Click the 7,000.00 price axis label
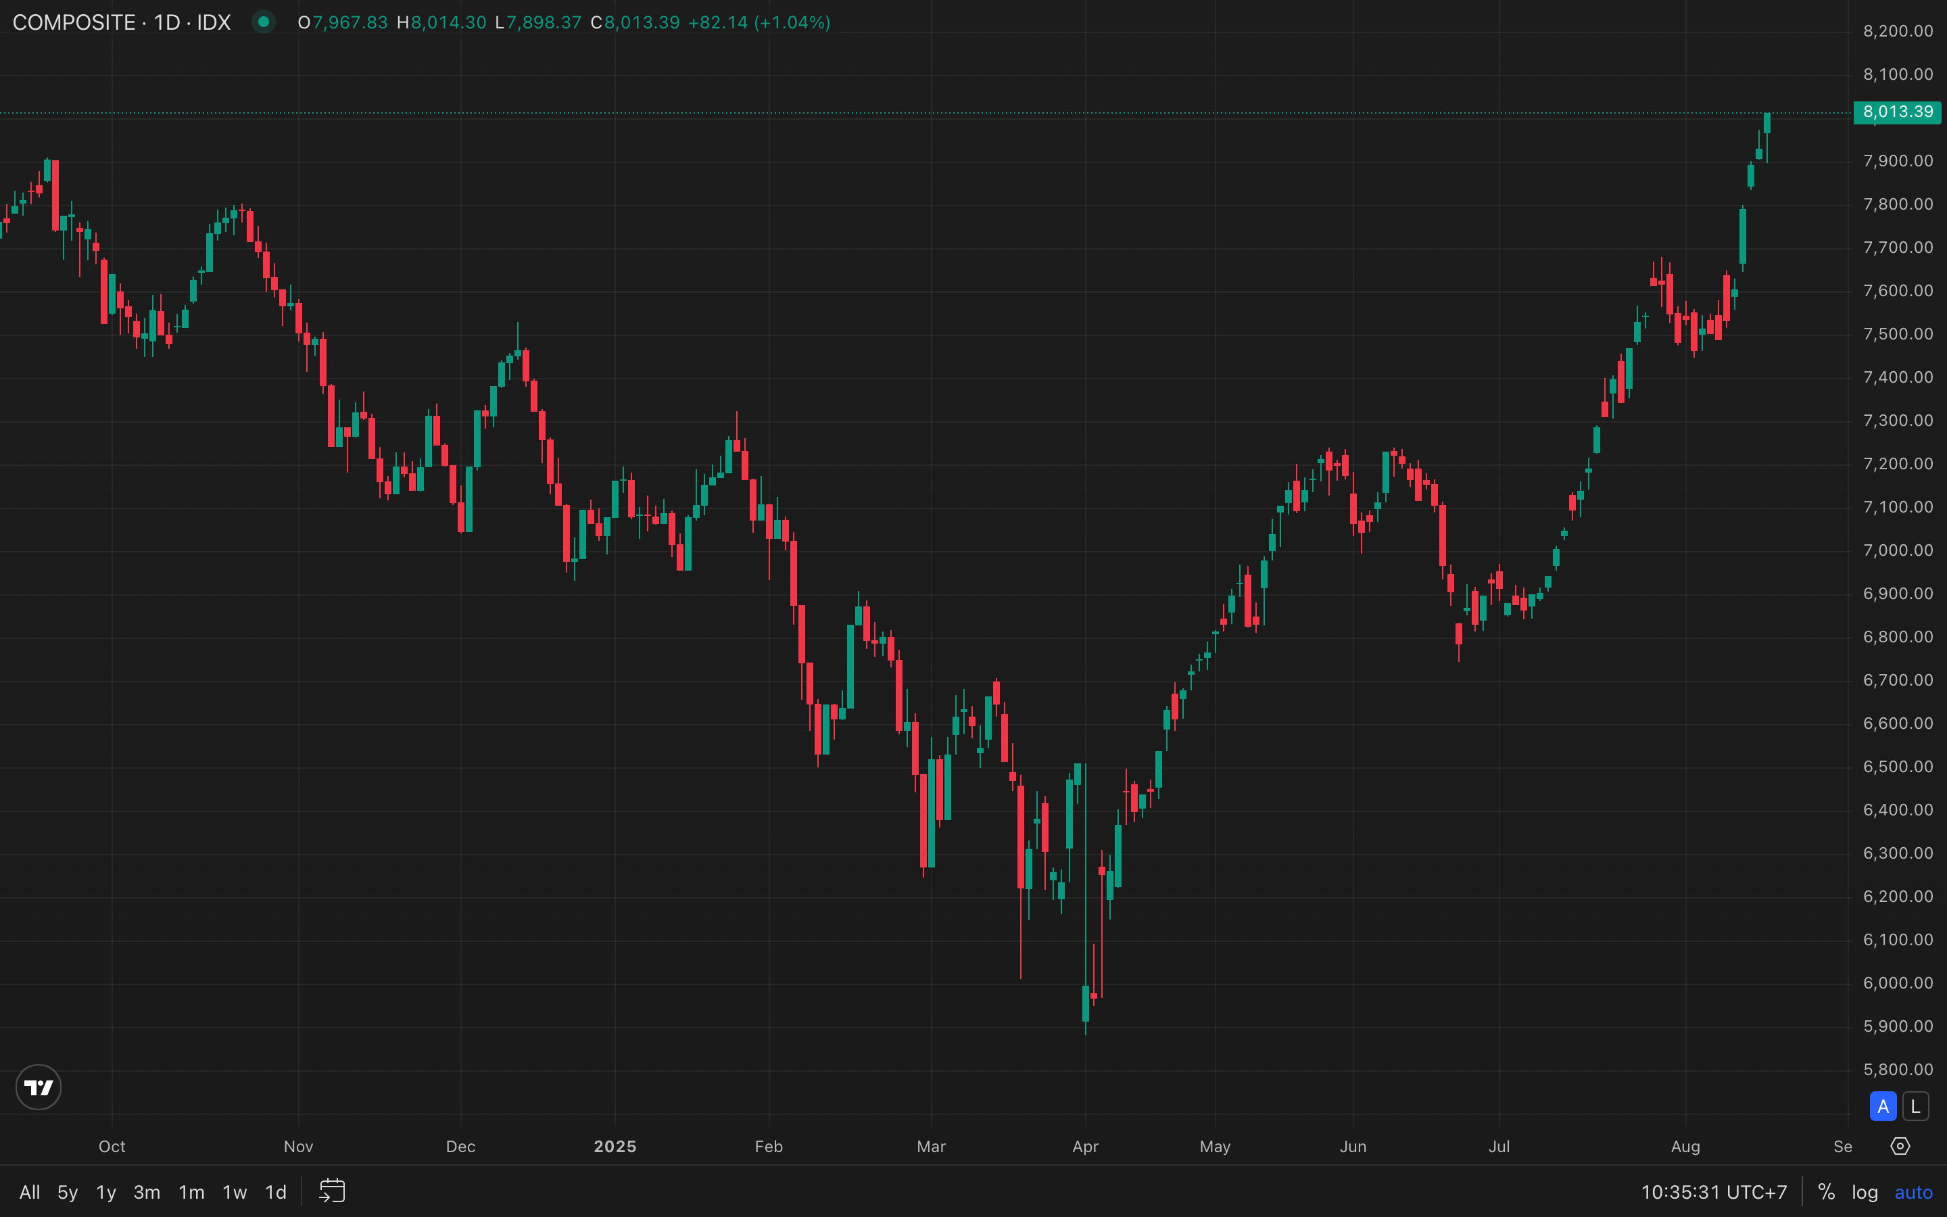Viewport: 1947px width, 1217px height. click(1898, 550)
